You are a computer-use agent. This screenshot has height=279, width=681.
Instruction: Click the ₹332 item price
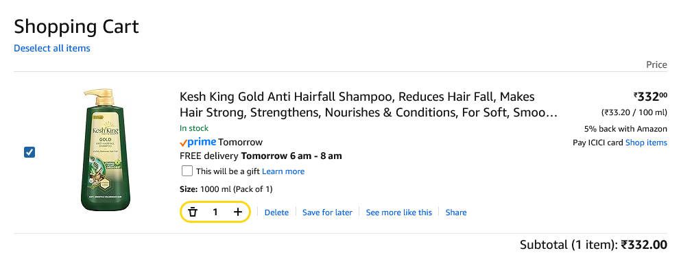649,97
